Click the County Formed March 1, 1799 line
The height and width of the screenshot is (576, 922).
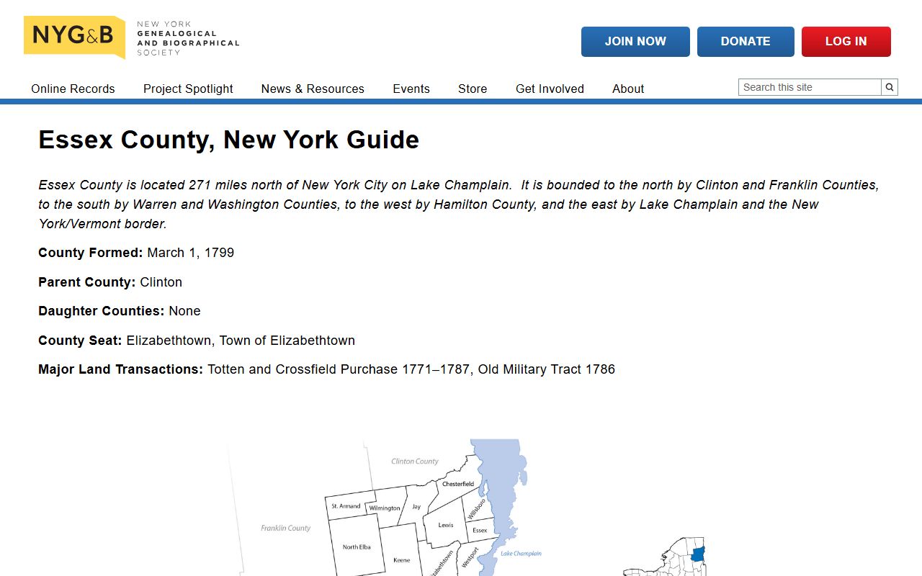pyautogui.click(x=136, y=253)
